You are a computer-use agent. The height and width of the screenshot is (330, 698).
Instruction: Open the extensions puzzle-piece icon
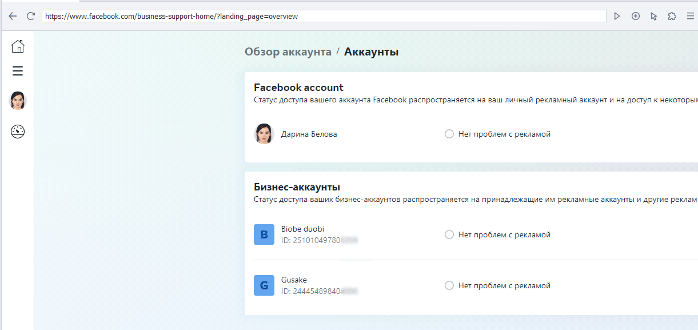[672, 17]
